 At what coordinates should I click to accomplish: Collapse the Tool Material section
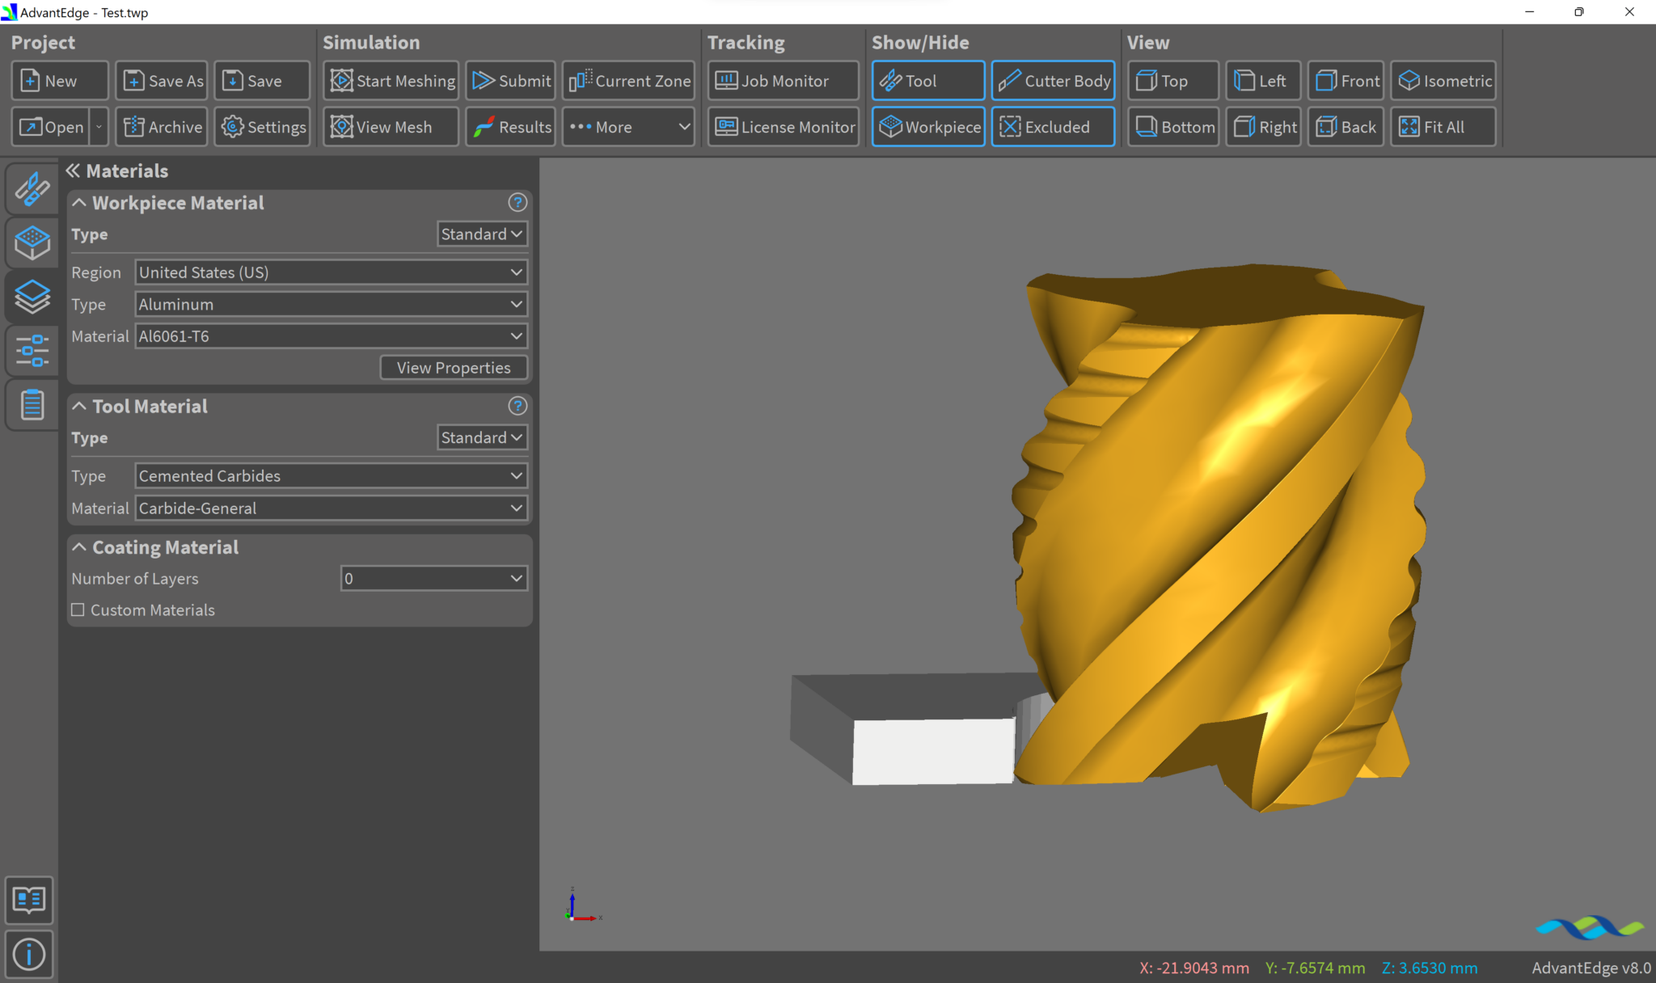(79, 407)
